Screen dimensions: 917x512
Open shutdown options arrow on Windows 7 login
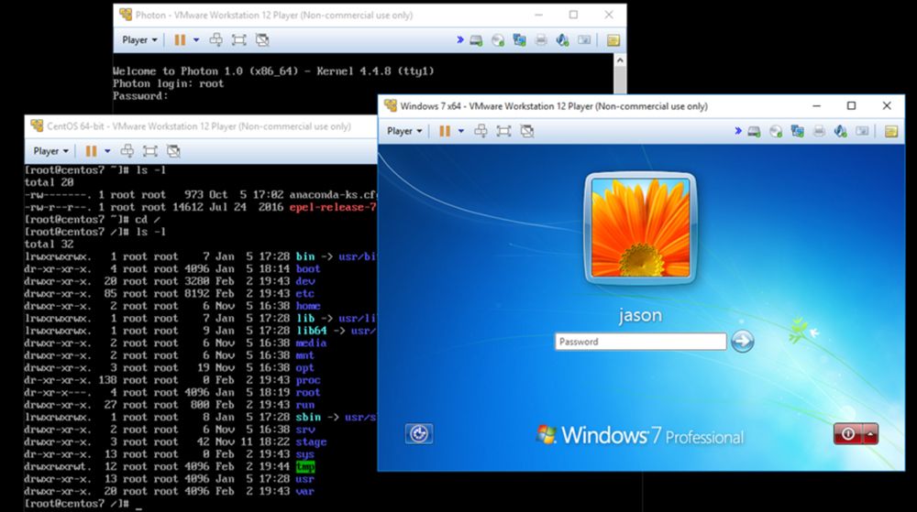871,434
